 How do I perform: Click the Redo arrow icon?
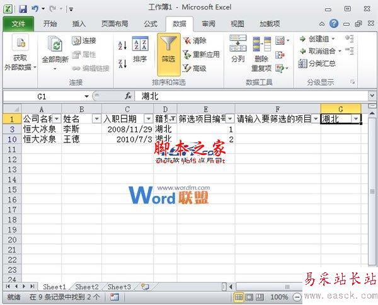[52, 9]
